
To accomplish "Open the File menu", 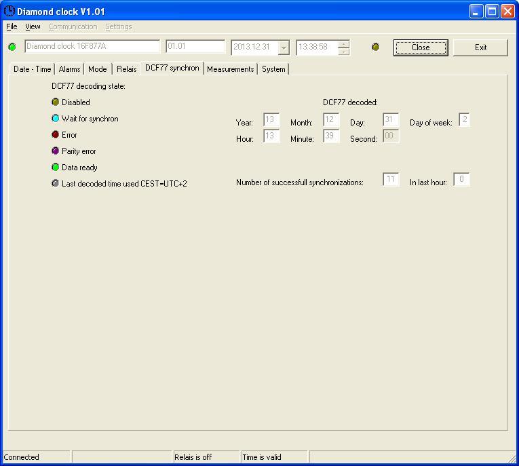I will click(12, 26).
